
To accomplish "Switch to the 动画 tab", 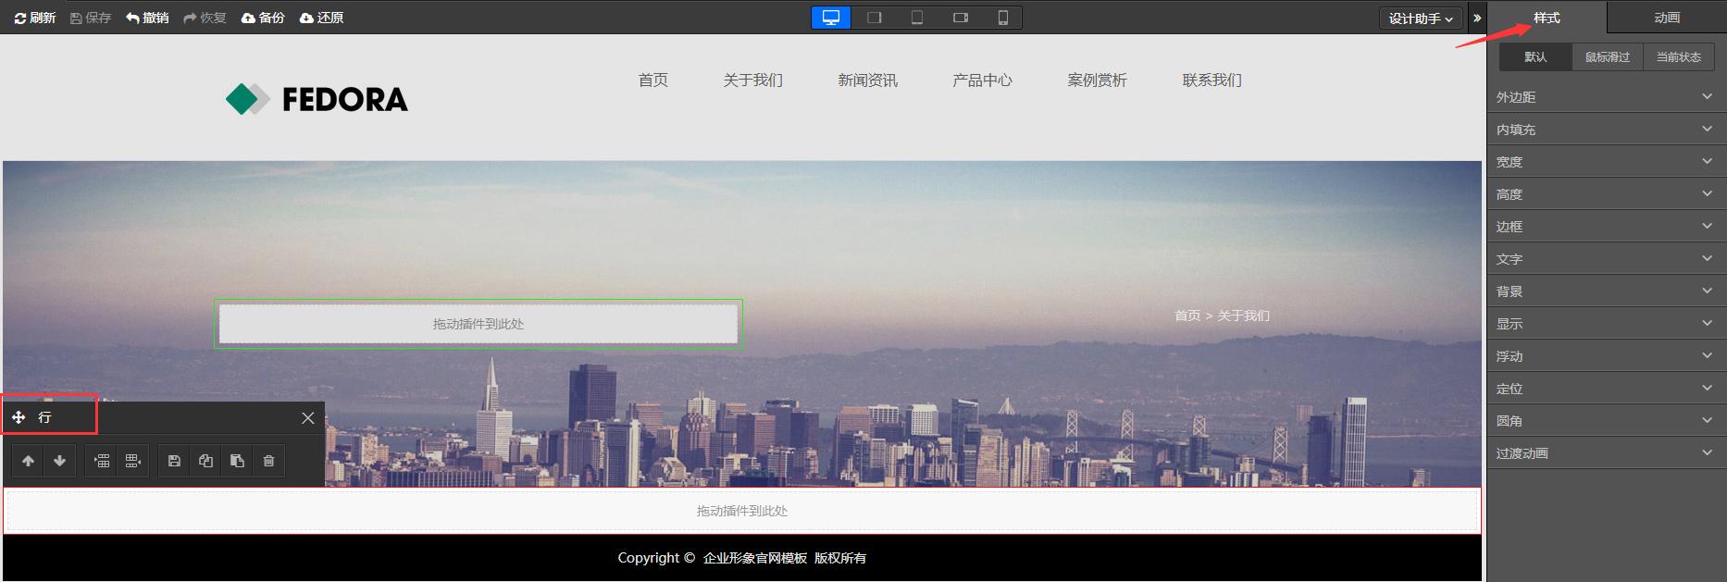I will click(x=1666, y=18).
